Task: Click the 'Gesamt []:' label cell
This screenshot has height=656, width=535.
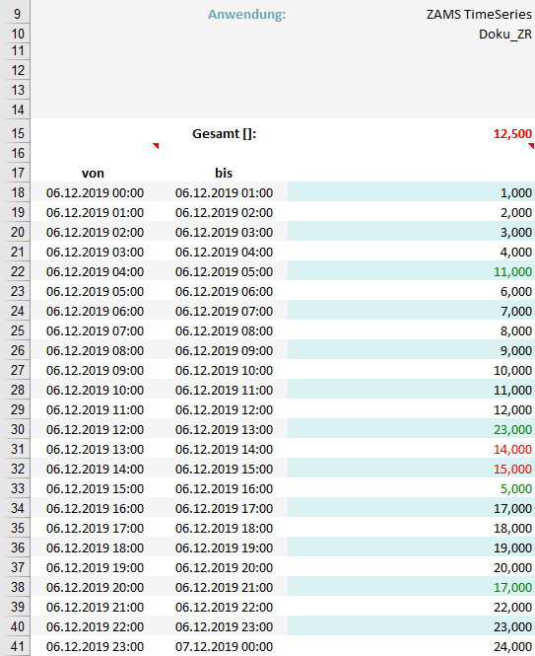Action: 224,134
